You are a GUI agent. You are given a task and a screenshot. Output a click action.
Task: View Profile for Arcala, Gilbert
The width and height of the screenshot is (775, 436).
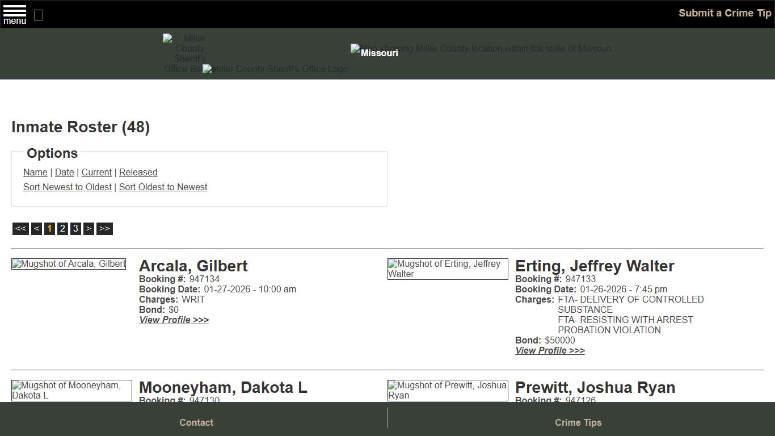[x=174, y=320]
